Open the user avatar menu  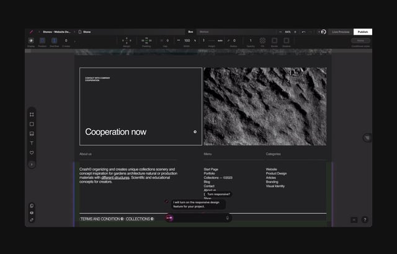pyautogui.click(x=324, y=32)
